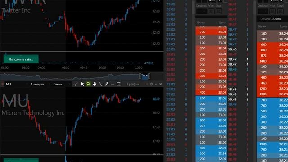Click the Пополнить счёт button
Image resolution: width=288 pixels, height=162 pixels.
pos(21,59)
